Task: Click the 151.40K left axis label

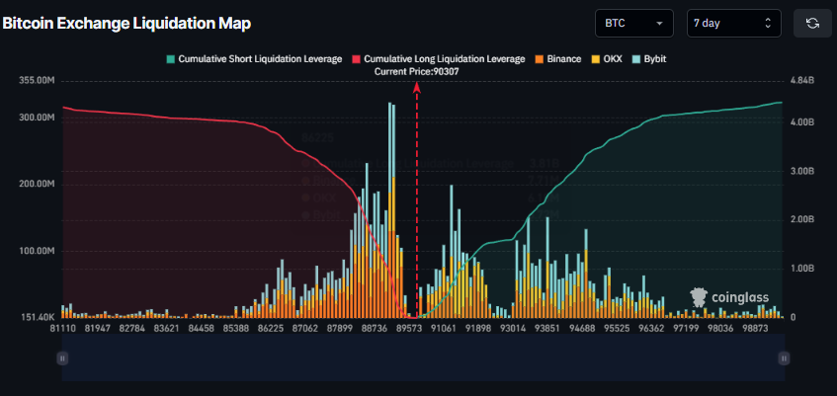Action: [x=38, y=318]
